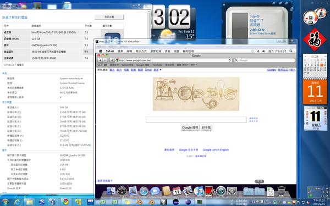Click the Mac volume icon in menu bar

263,51
